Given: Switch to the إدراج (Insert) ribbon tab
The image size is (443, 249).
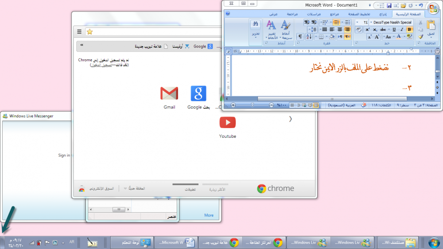Looking at the screenshot, I should tap(379, 14).
